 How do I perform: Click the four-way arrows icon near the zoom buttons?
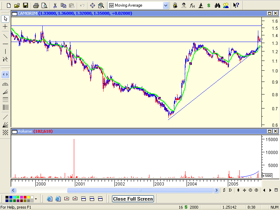pyautogui.click(x=244, y=190)
